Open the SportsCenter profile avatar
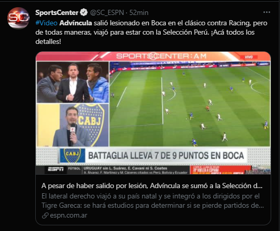 click(18, 18)
